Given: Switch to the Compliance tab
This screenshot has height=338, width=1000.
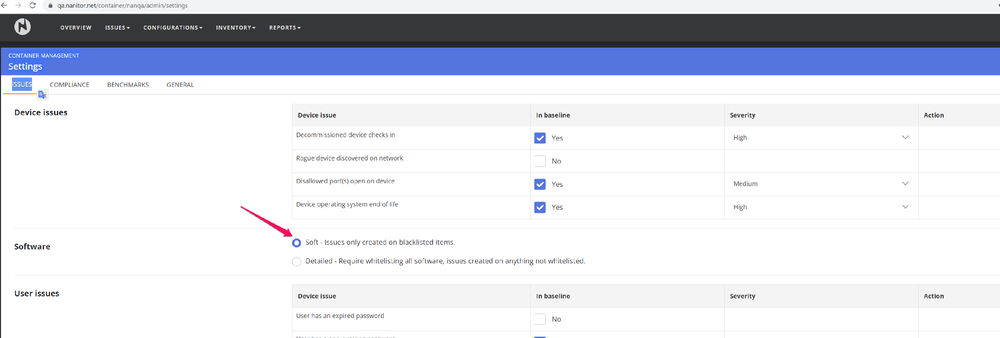Looking at the screenshot, I should 69,85.
